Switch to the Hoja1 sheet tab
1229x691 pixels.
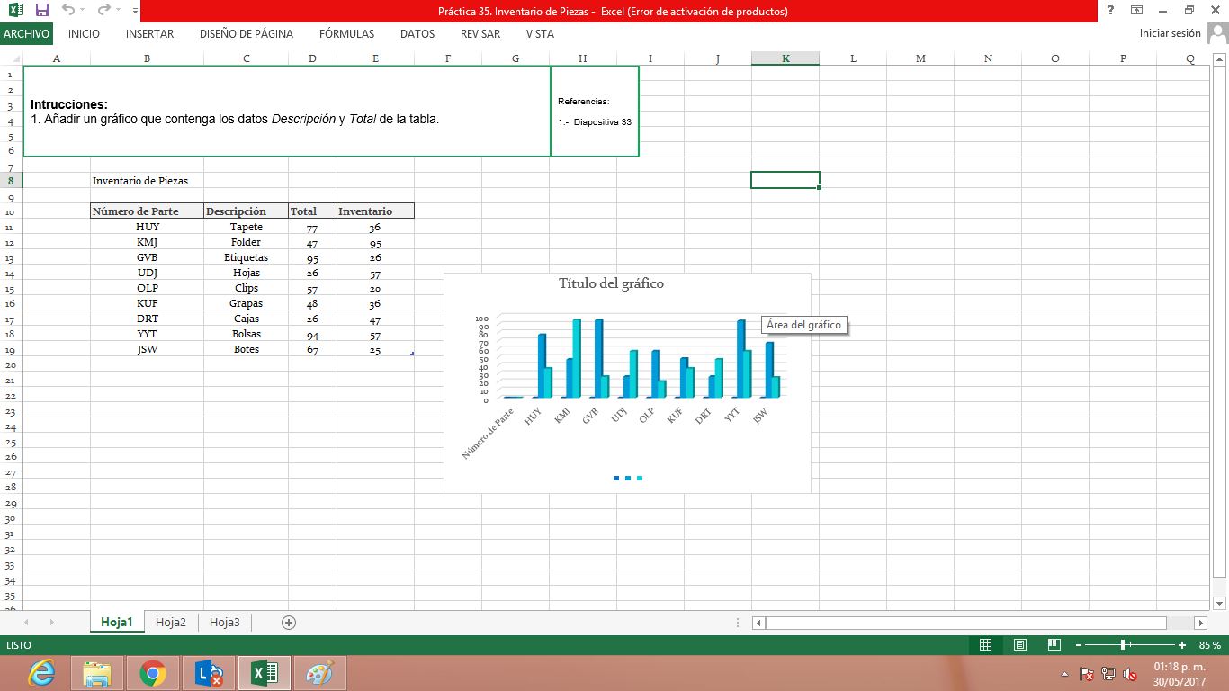[117, 622]
